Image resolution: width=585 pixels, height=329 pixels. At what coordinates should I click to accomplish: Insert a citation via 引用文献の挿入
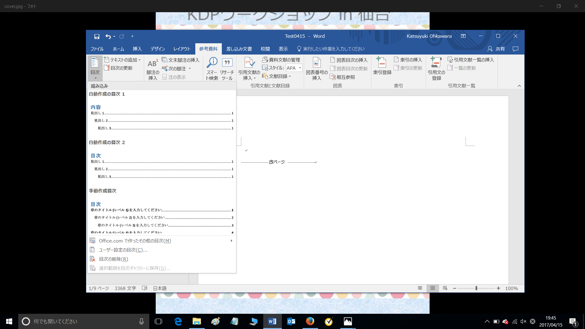pos(249,68)
